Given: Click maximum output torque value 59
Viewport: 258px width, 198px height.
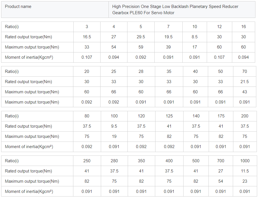Looking at the screenshot, I should pos(141,47).
